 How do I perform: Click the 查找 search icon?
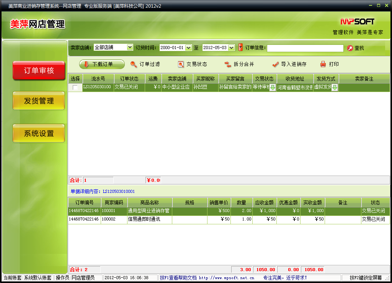(350, 48)
